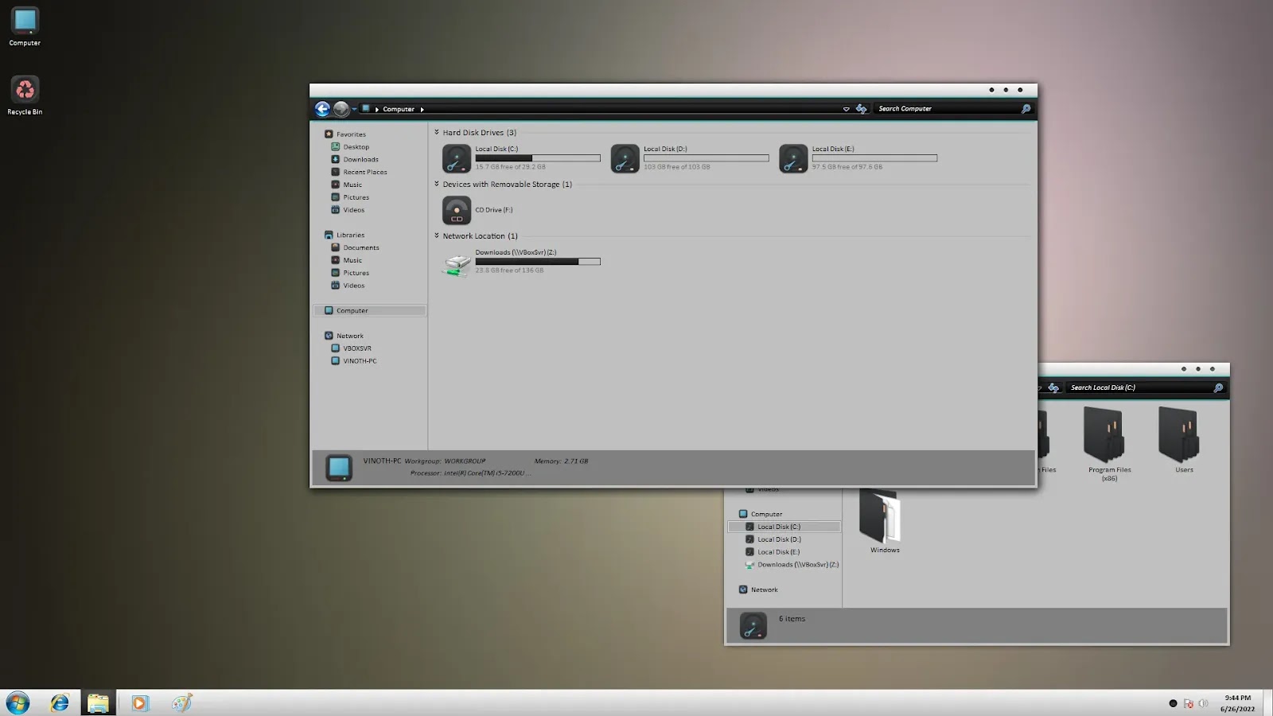Open Music under Libraries
The width and height of the screenshot is (1273, 716).
(x=352, y=261)
